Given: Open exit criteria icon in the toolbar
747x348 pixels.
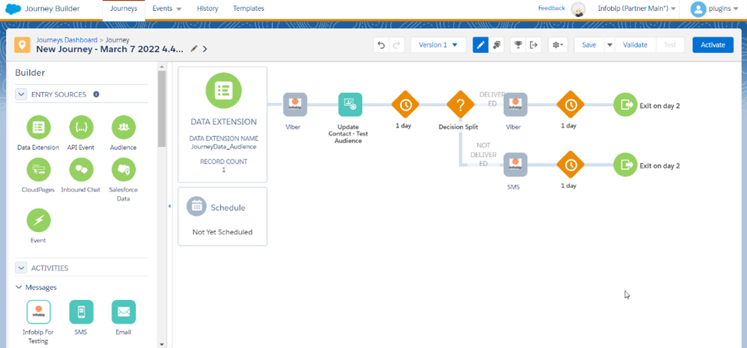Looking at the screenshot, I should pyautogui.click(x=534, y=45).
